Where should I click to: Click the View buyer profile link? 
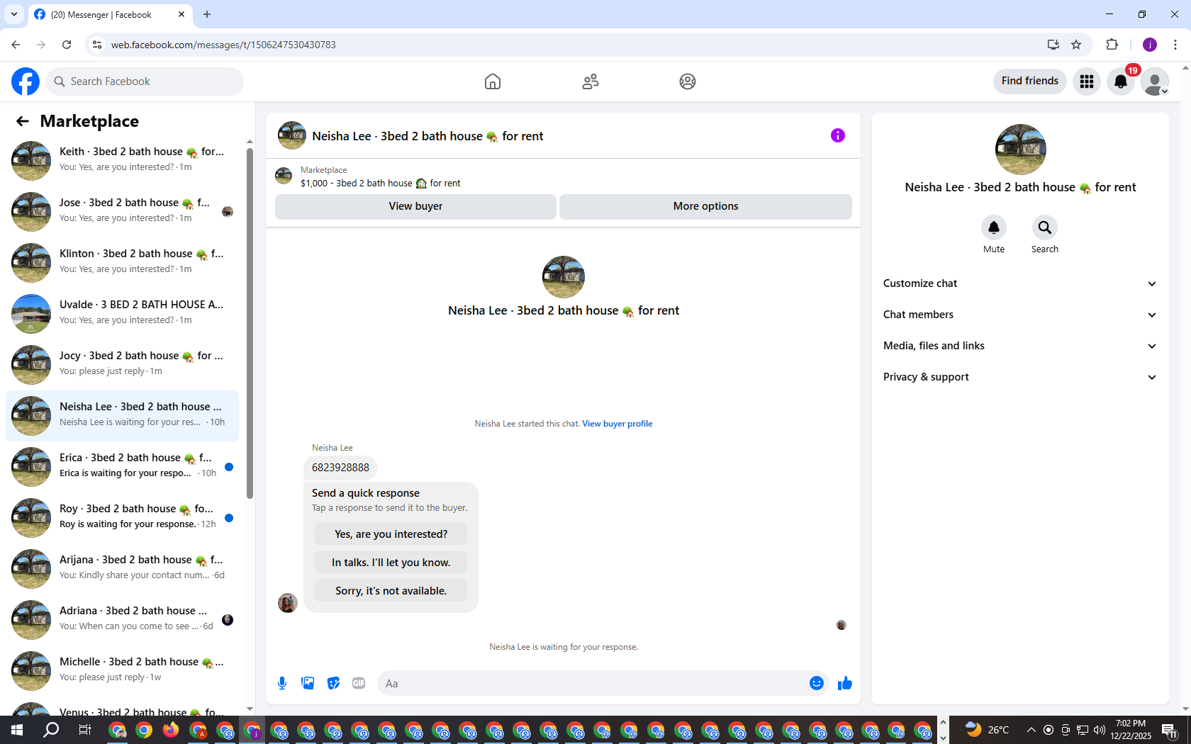tap(617, 424)
